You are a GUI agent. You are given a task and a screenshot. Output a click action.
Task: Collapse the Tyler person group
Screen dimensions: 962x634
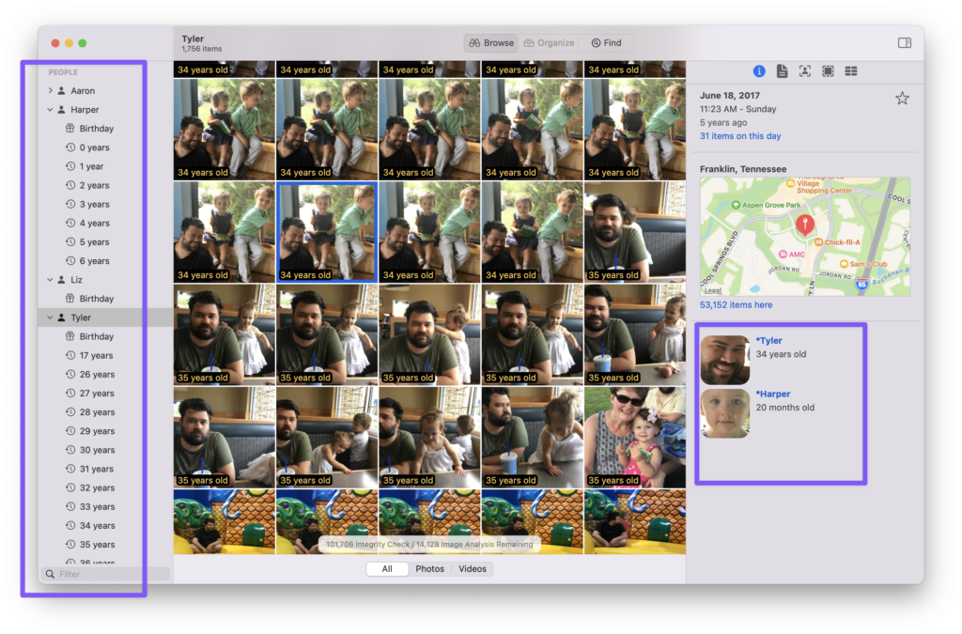pyautogui.click(x=51, y=317)
